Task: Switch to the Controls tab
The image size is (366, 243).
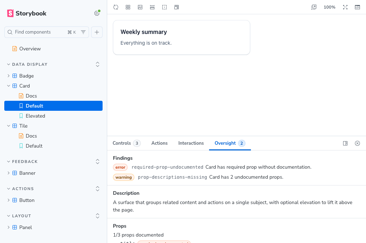Action: [127, 143]
